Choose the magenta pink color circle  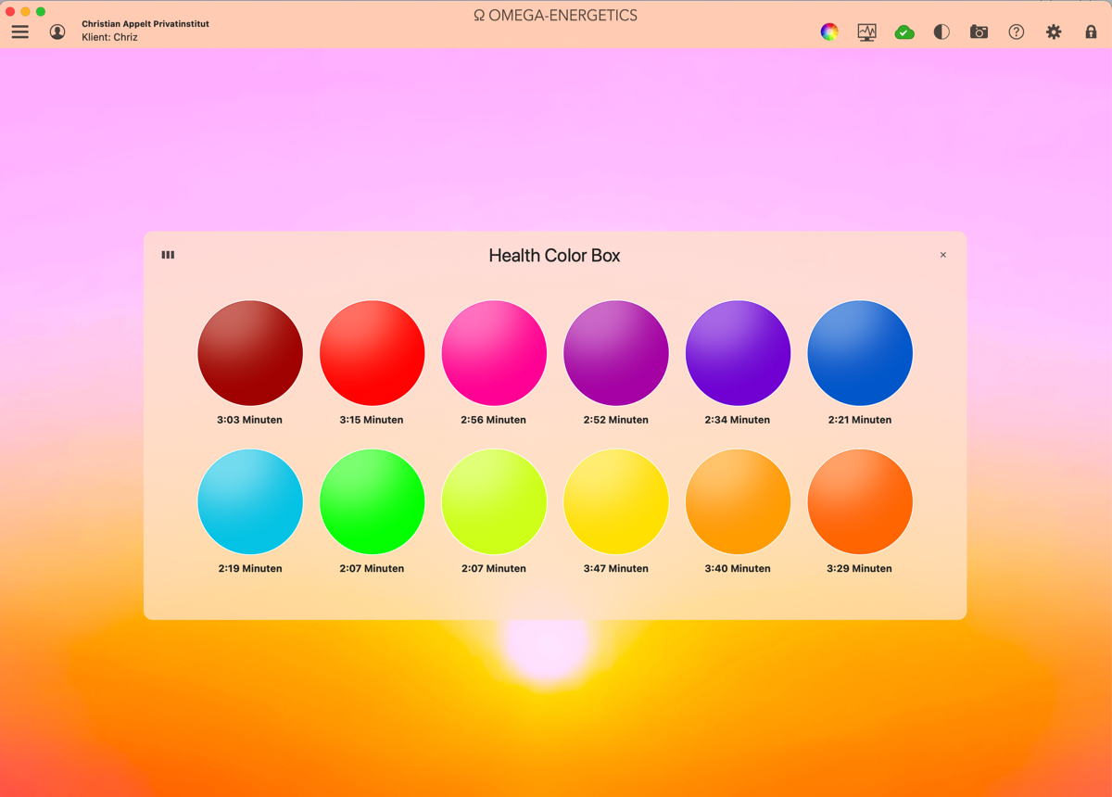[494, 353]
